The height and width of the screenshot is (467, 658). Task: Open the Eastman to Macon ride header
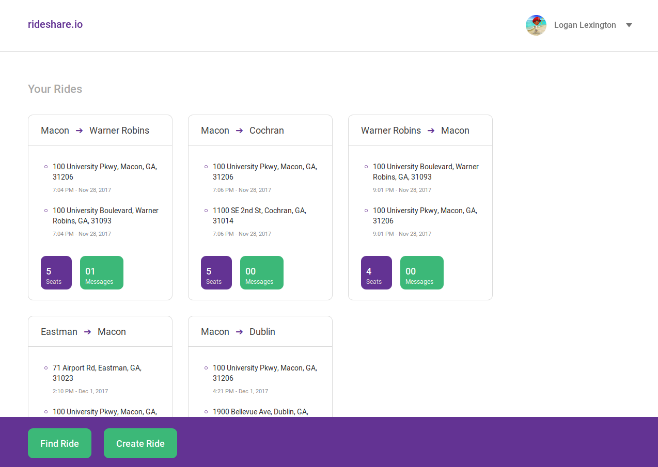click(100, 331)
